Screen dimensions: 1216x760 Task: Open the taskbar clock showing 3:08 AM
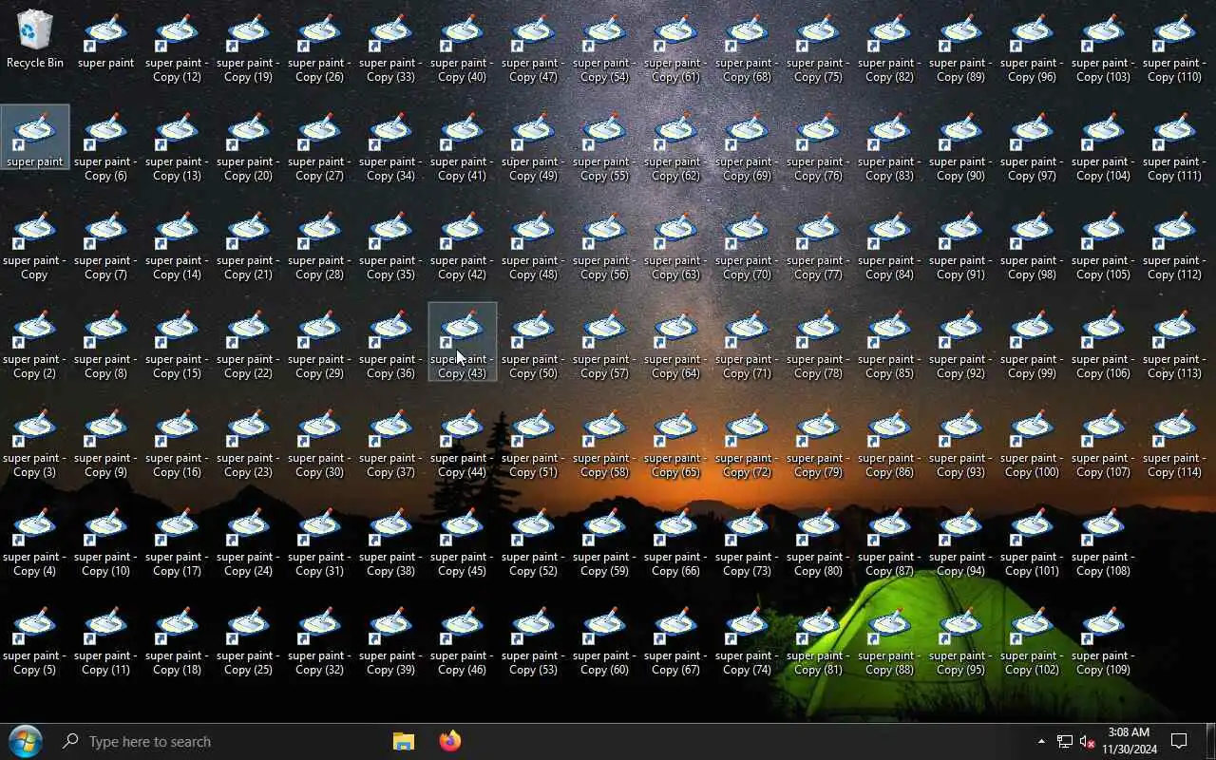(x=1130, y=741)
